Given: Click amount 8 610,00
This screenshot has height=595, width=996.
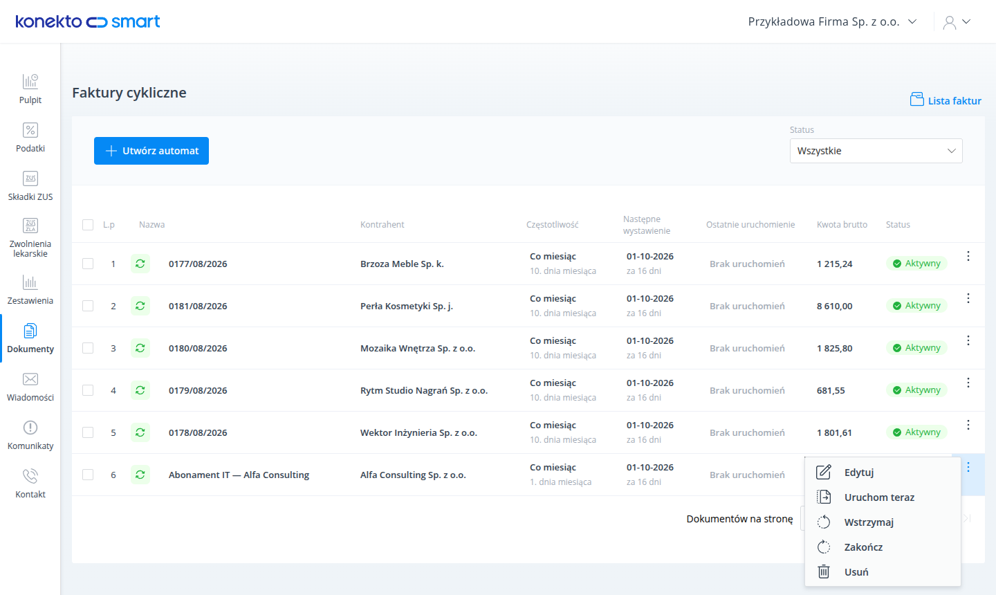Looking at the screenshot, I should [x=834, y=306].
